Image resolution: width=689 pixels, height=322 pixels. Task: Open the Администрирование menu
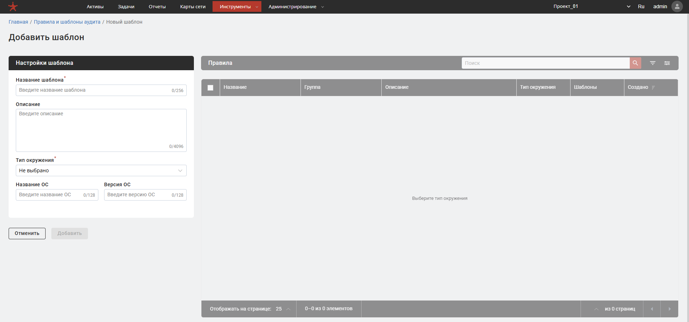pos(296,6)
